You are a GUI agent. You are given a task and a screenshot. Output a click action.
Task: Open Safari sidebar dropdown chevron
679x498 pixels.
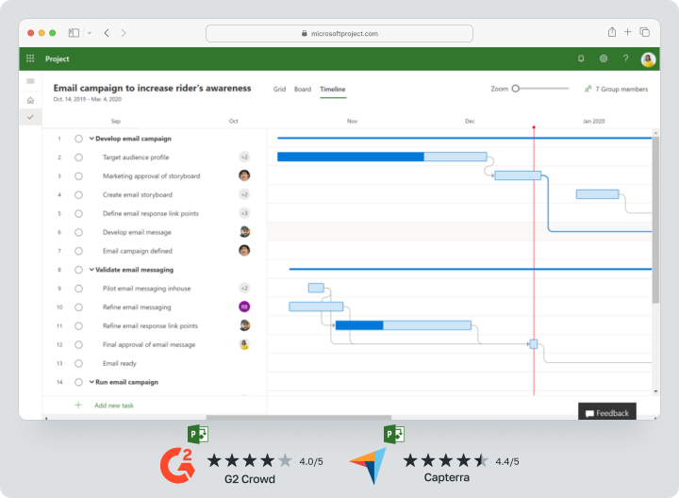click(x=90, y=33)
